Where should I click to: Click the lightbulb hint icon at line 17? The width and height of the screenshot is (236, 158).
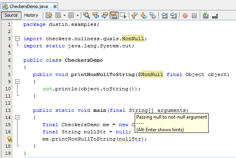10,139
